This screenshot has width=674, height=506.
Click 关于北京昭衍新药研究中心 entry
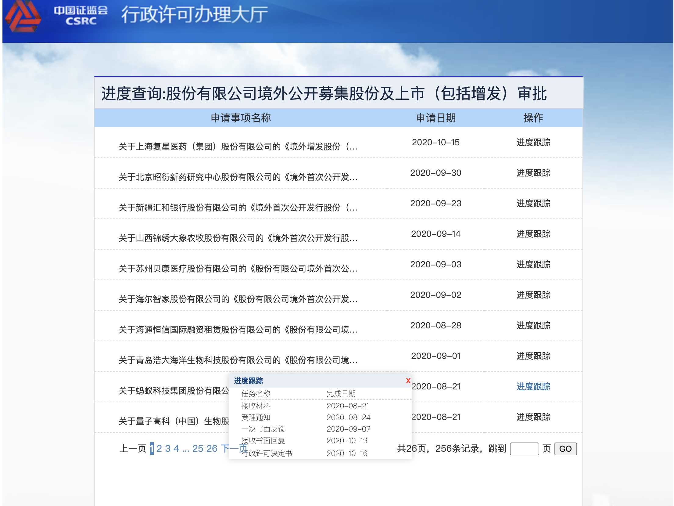[238, 177]
